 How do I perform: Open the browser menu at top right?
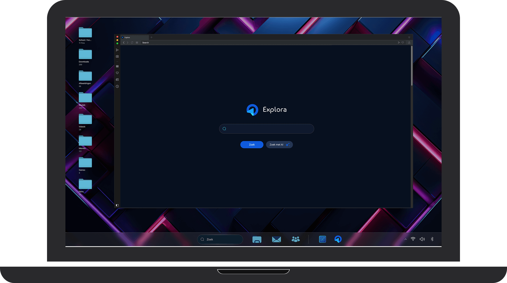[409, 37]
